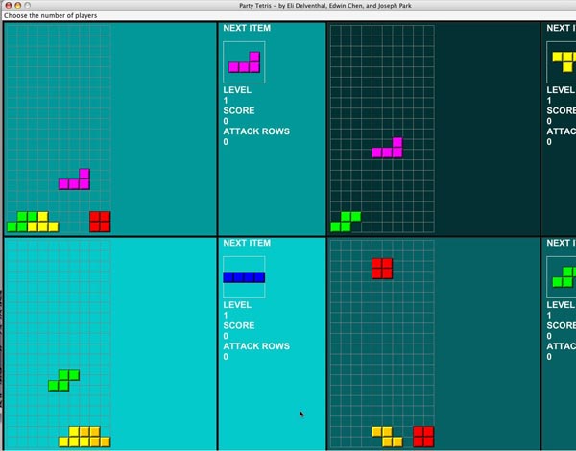Click the SCORE label in bottom-left player panel
Image resolution: width=576 pixels, height=451 pixels.
(239, 325)
